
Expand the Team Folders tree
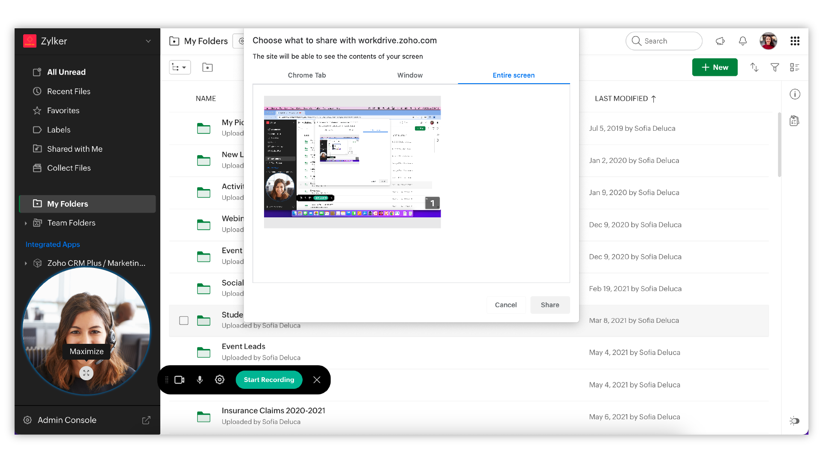point(26,223)
